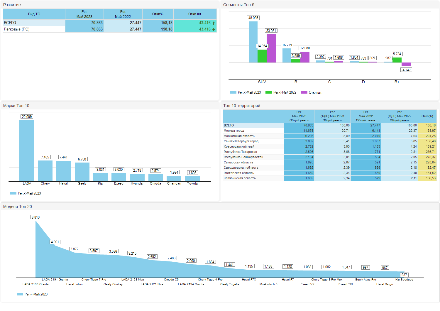Click Kia Sportage axis label
This screenshot has width=440, height=311.
click(x=404, y=280)
